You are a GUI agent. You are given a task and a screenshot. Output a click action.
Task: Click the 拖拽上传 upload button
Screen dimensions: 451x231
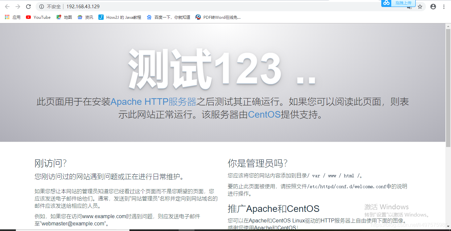pyautogui.click(x=403, y=3)
